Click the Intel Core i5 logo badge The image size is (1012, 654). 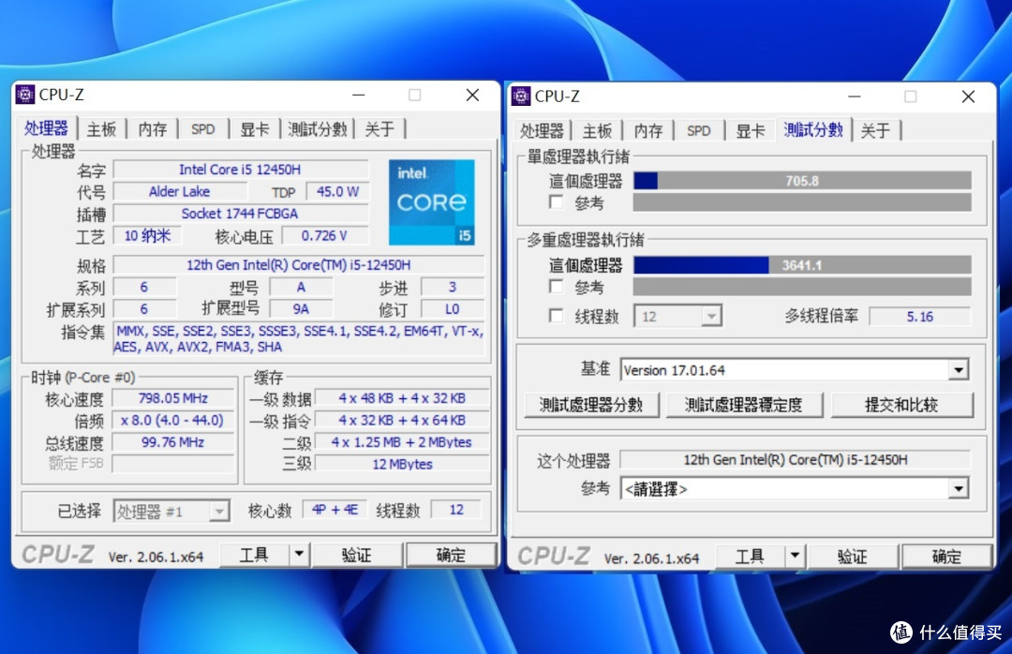(x=432, y=202)
